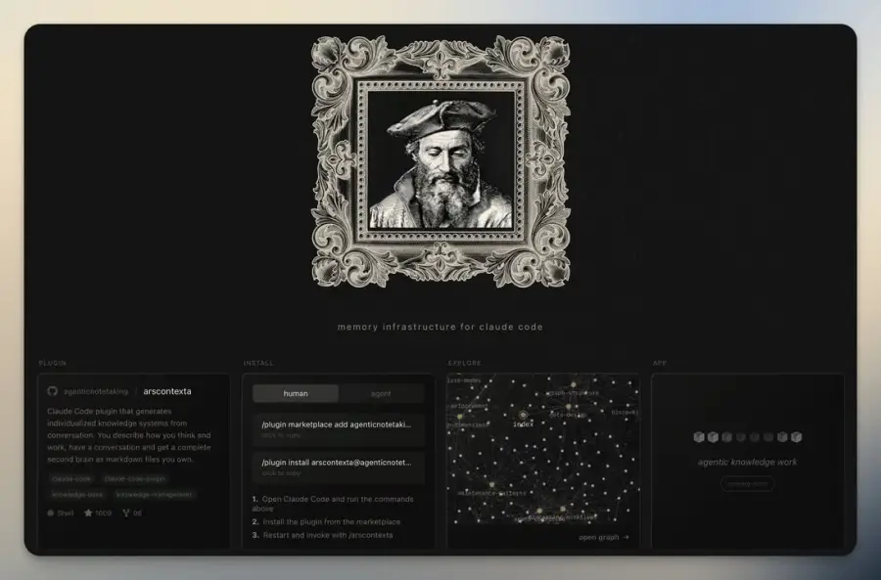Select the human install tab
881x580 pixels.
tap(296, 393)
